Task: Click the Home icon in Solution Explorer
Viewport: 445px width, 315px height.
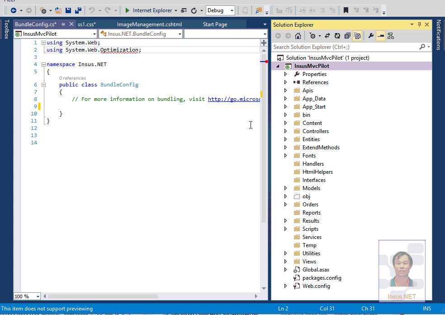Action: point(298,36)
